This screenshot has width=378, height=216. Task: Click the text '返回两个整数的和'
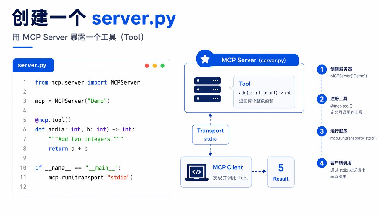tap(256, 102)
